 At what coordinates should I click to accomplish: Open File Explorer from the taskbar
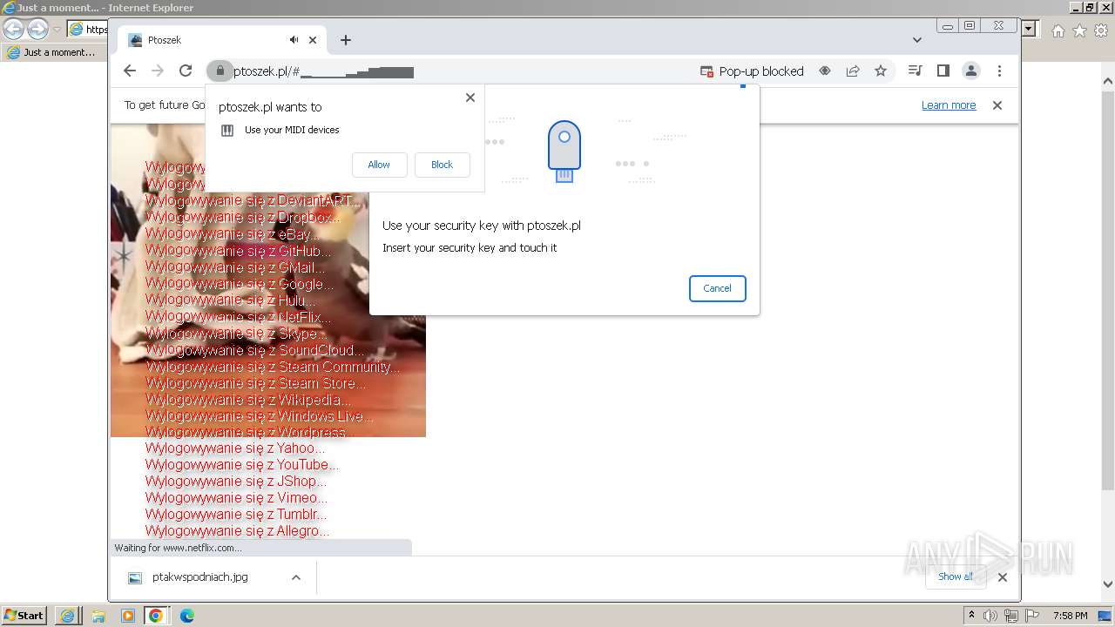(98, 616)
